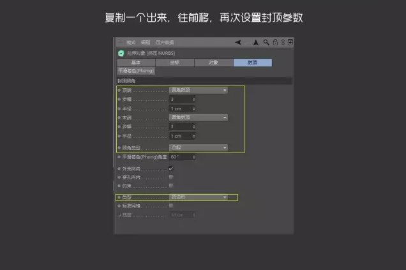Open the 类型 dropdown showing 四边形
Screen dimensions: 406x270
199,197
